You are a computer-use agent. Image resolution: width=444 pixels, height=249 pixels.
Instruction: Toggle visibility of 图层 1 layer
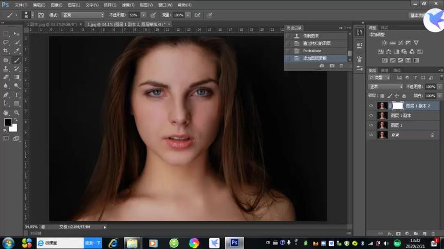[x=371, y=126]
